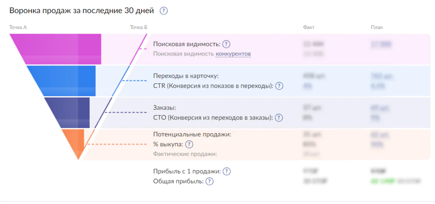Open help for Прибыль с 1 продажи
This screenshot has height=204, width=435.
pyautogui.click(x=227, y=172)
